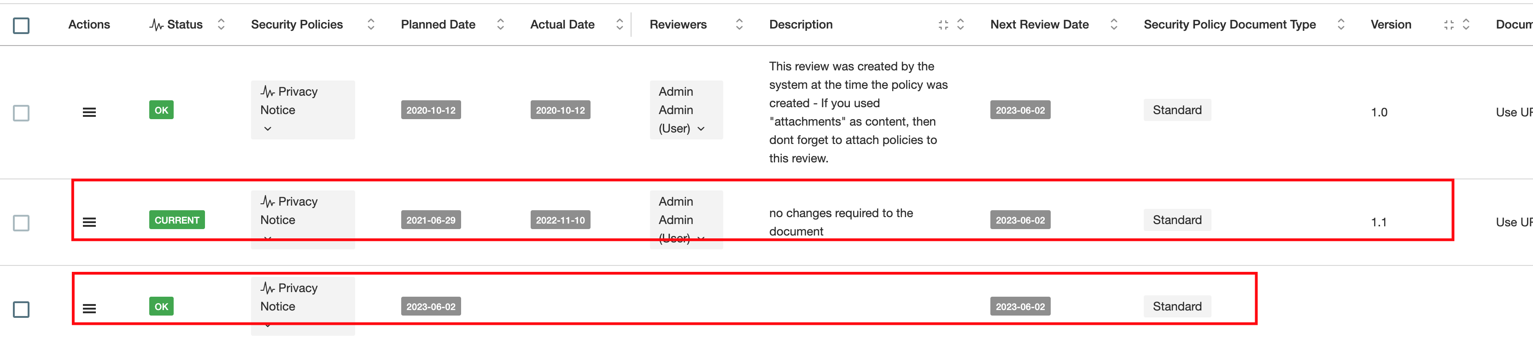The height and width of the screenshot is (345, 1533).
Task: Check the first row checkbox
Action: 22,113
